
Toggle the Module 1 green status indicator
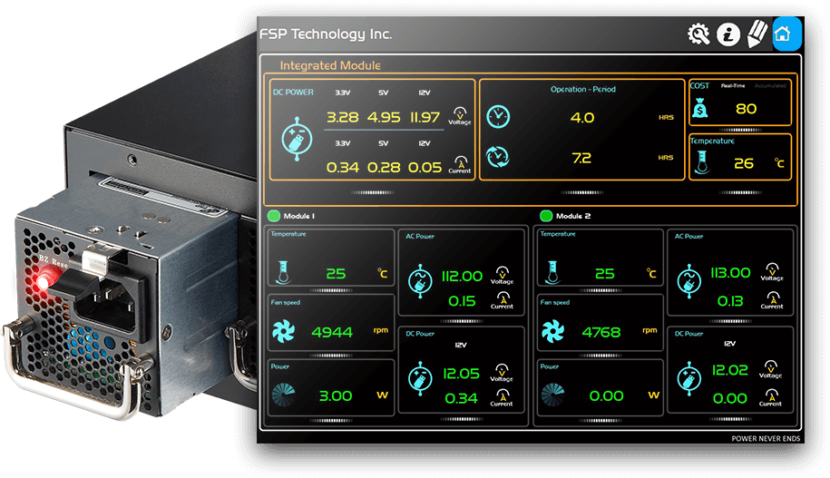tap(274, 216)
